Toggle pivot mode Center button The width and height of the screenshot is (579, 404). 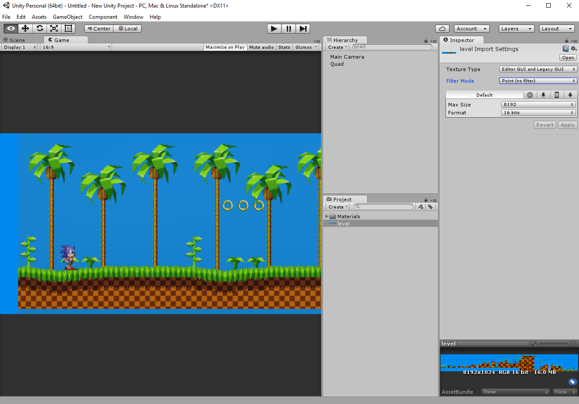[x=99, y=28]
